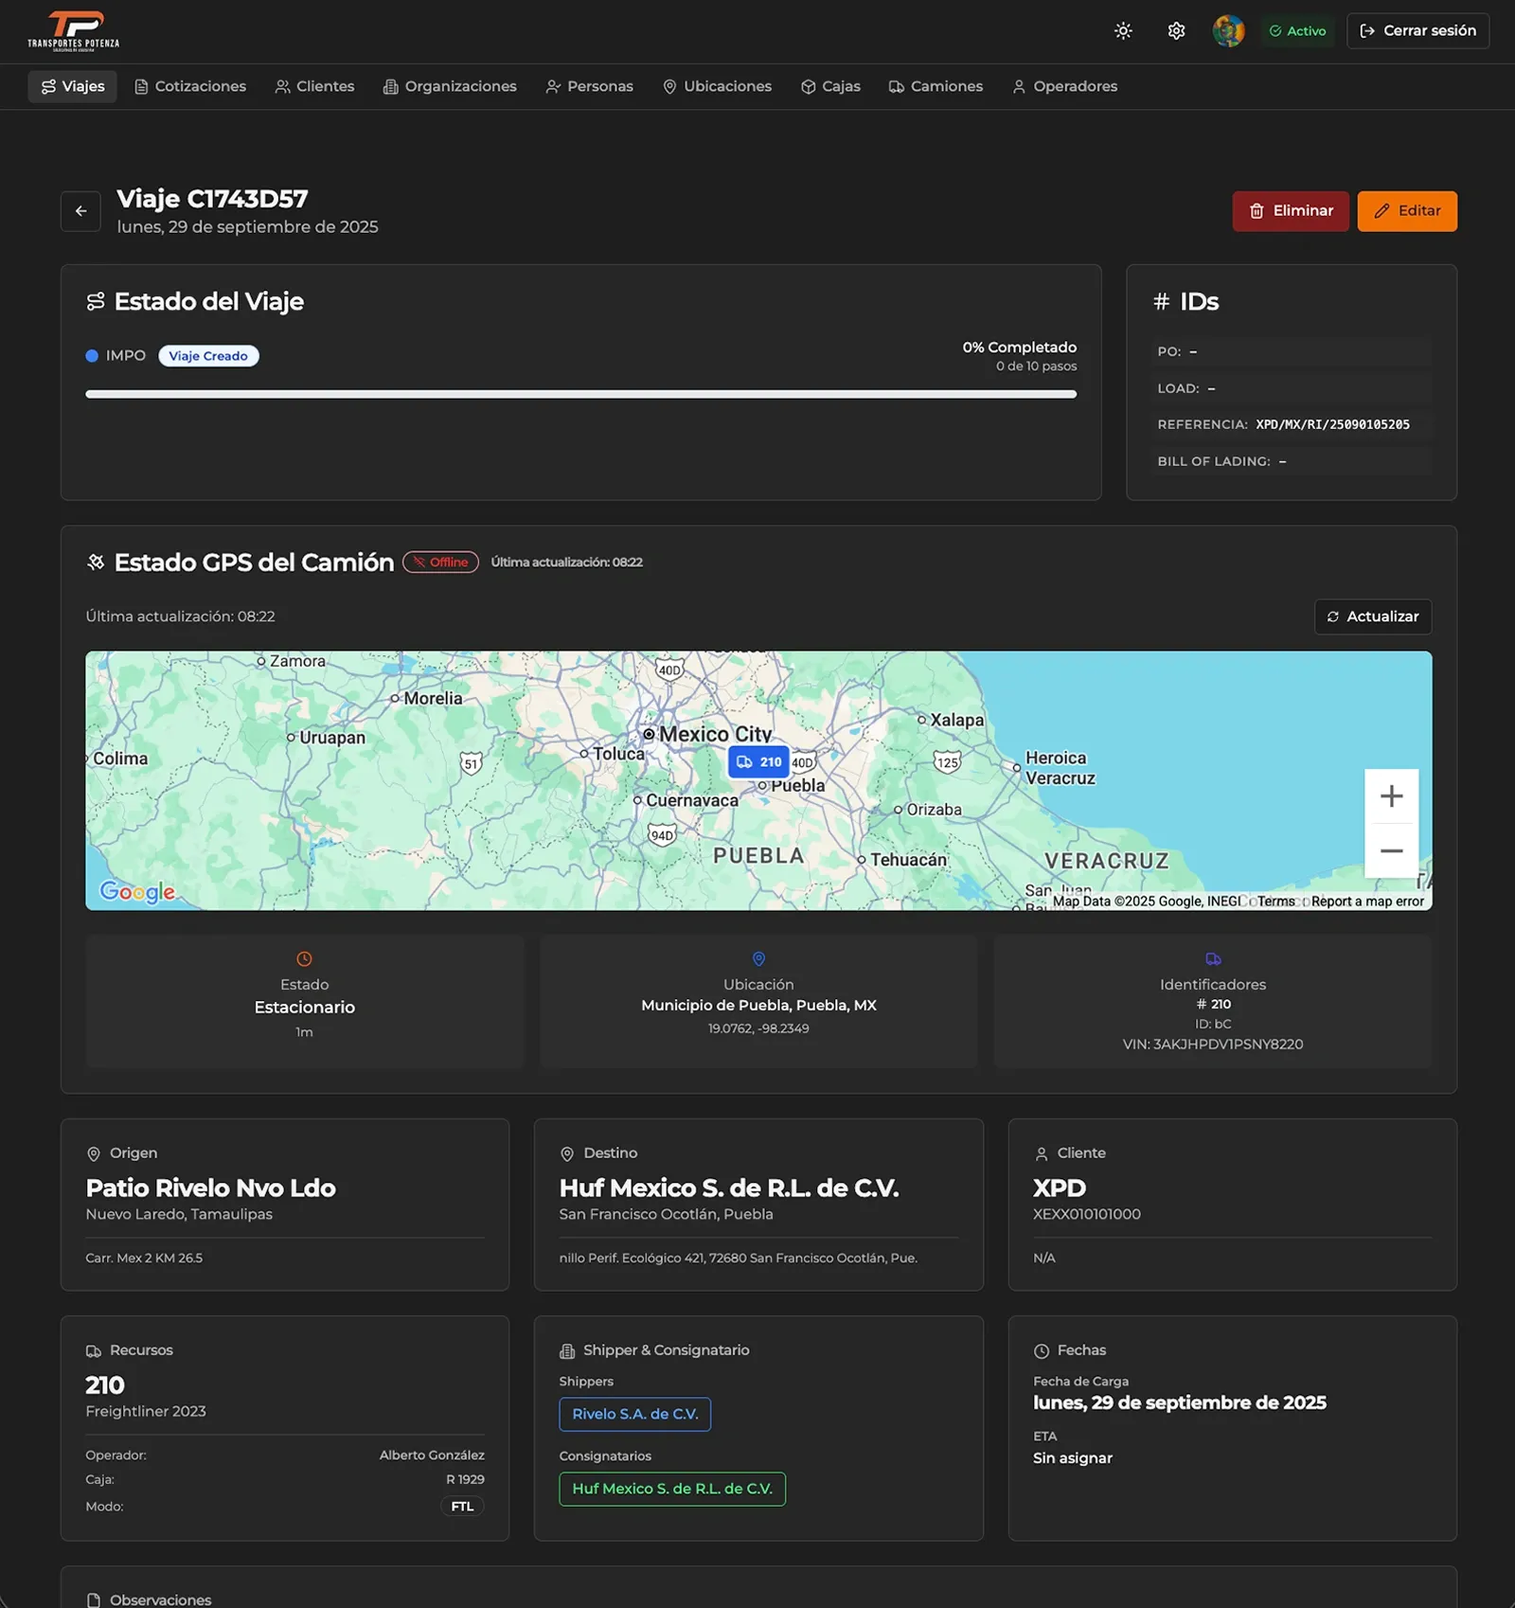
Task: Click Sin asignar ETA value
Action: point(1073,1458)
